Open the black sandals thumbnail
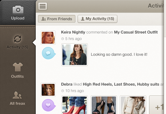This screenshot has height=114, width=166. point(104,105)
